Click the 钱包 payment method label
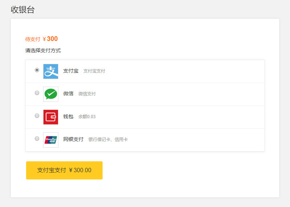Image resolution: width=290 pixels, height=207 pixels. point(68,116)
